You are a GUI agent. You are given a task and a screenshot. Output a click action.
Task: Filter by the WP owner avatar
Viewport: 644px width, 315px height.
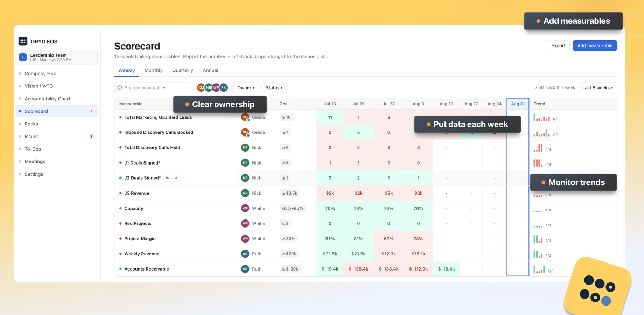216,87
